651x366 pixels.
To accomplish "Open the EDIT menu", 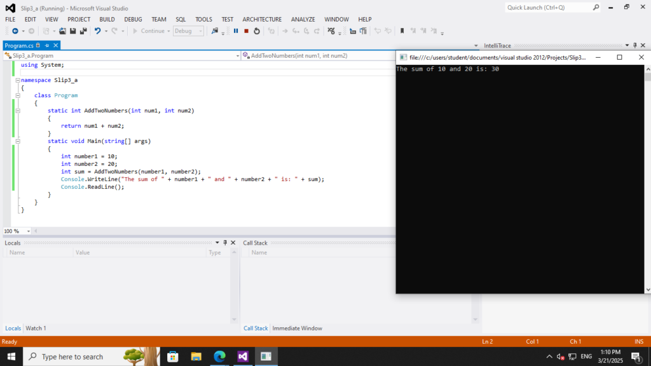I will (31, 20).
